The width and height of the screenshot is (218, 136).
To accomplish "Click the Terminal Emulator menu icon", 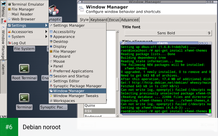I will click(9, 4).
